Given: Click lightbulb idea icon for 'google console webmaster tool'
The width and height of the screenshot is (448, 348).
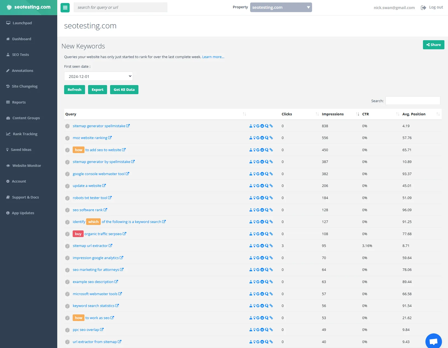Looking at the screenshot, I should click(x=254, y=174).
